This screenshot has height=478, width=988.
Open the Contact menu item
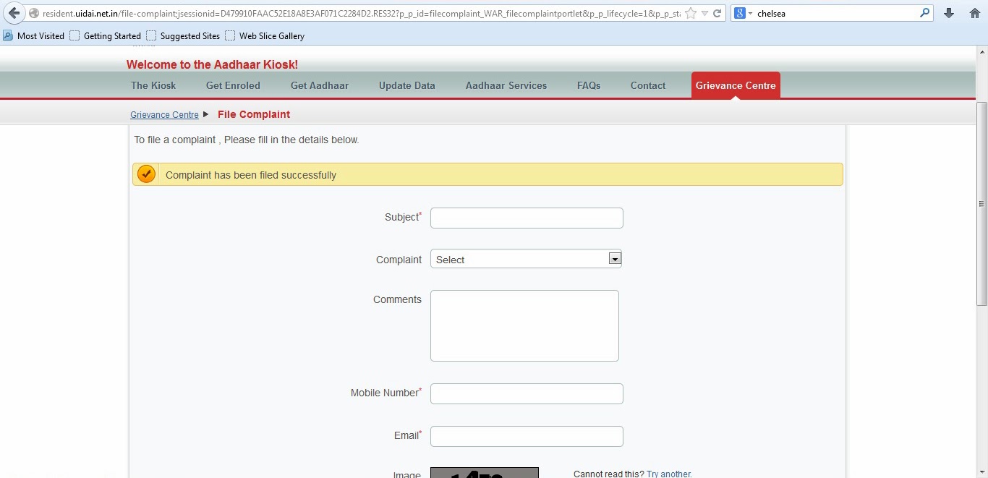[x=648, y=85]
